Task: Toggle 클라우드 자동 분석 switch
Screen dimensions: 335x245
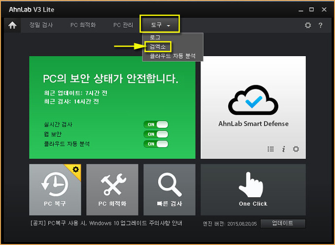Action: click(x=156, y=144)
